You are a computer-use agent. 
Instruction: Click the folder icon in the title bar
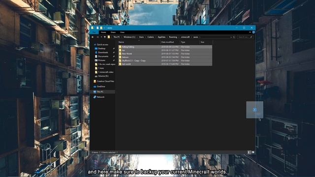(92, 28)
